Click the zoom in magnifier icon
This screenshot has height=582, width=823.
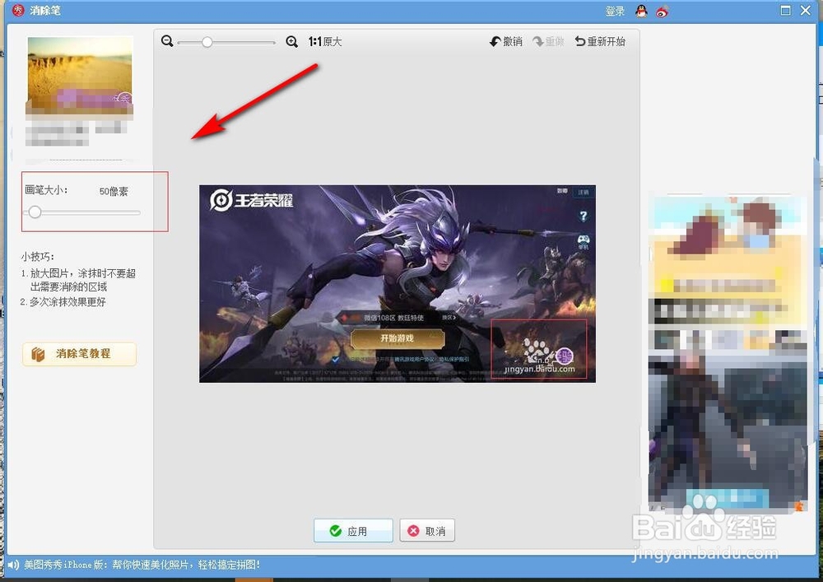pos(292,41)
